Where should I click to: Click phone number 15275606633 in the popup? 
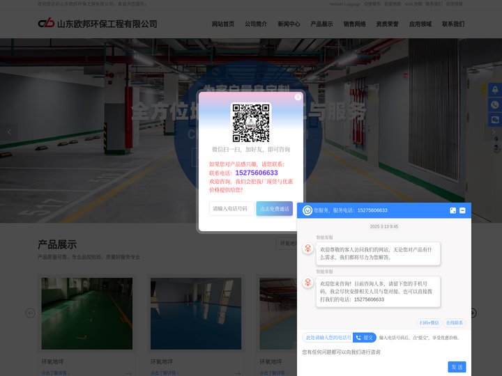257,173
